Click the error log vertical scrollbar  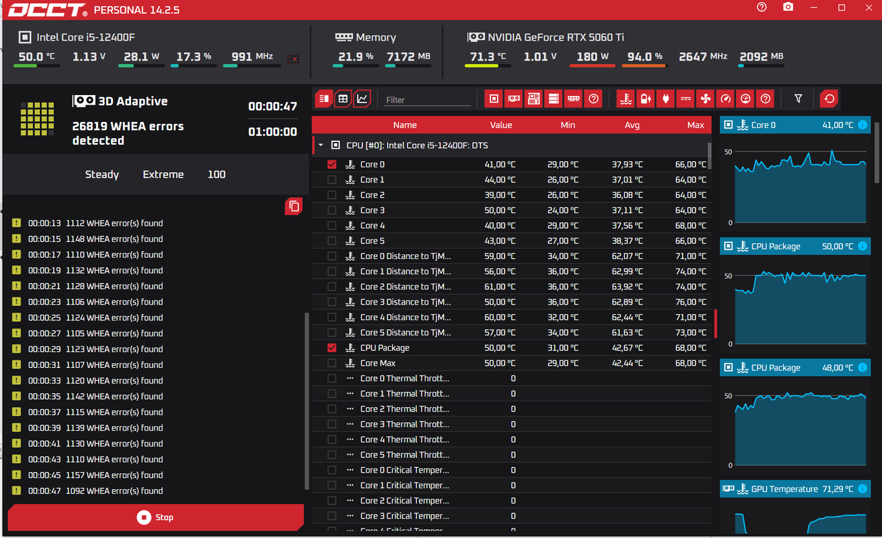tap(307, 401)
